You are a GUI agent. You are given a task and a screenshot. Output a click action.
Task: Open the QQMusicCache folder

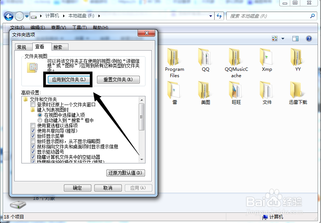coord(236,63)
